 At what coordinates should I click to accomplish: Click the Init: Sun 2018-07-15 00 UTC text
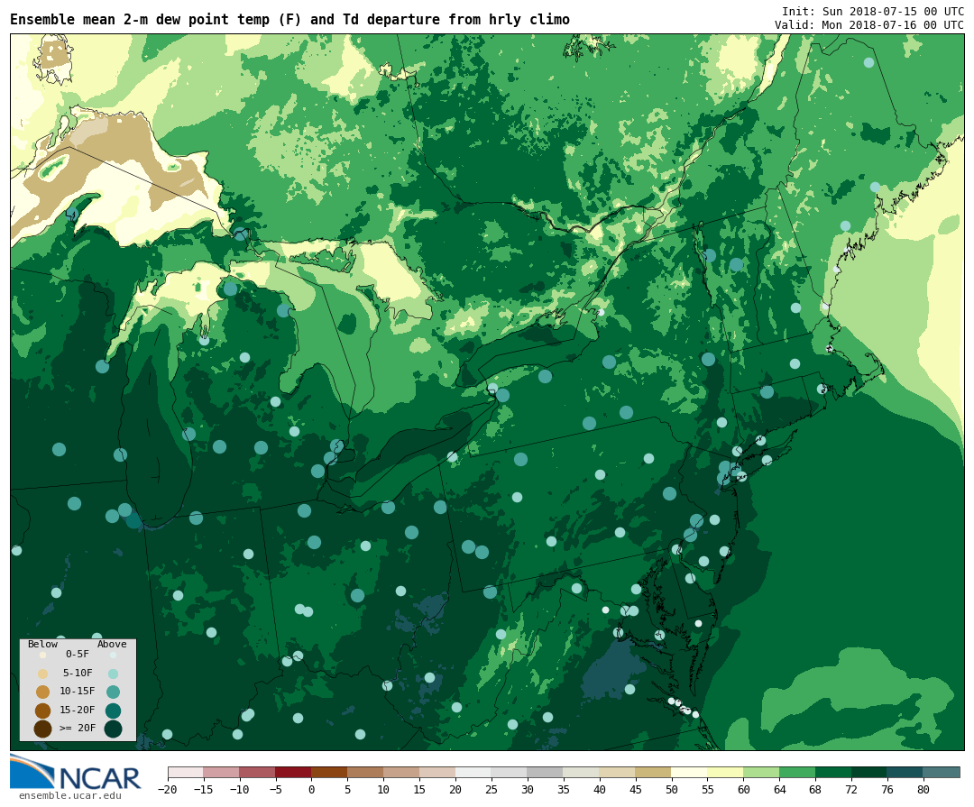tap(873, 11)
